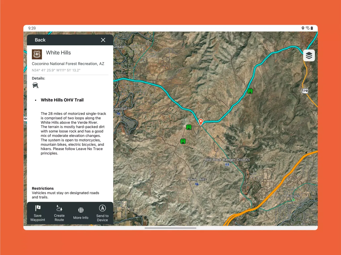Tap the location icon in status bar
Image resolution: width=341 pixels, height=255 pixels.
coord(303,28)
